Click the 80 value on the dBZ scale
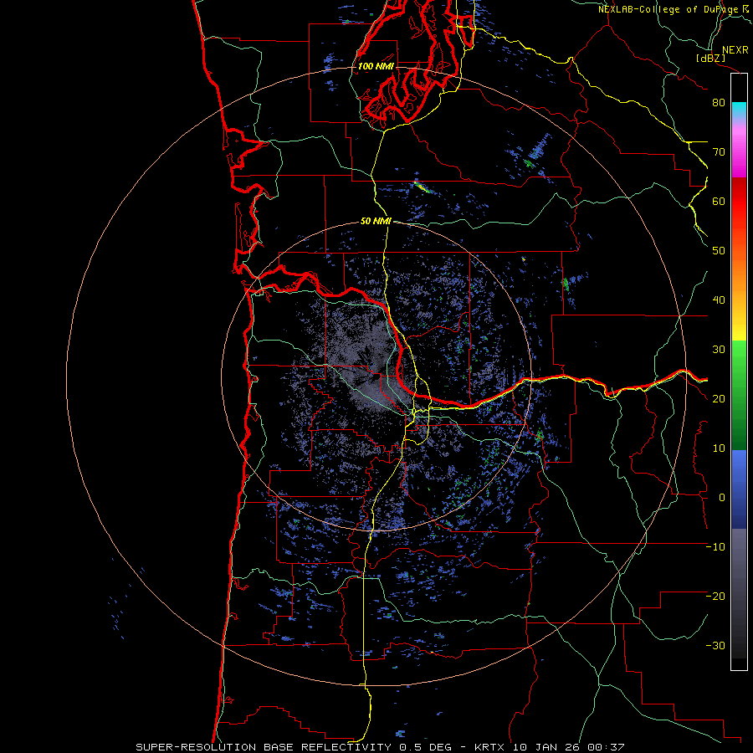 (x=719, y=103)
